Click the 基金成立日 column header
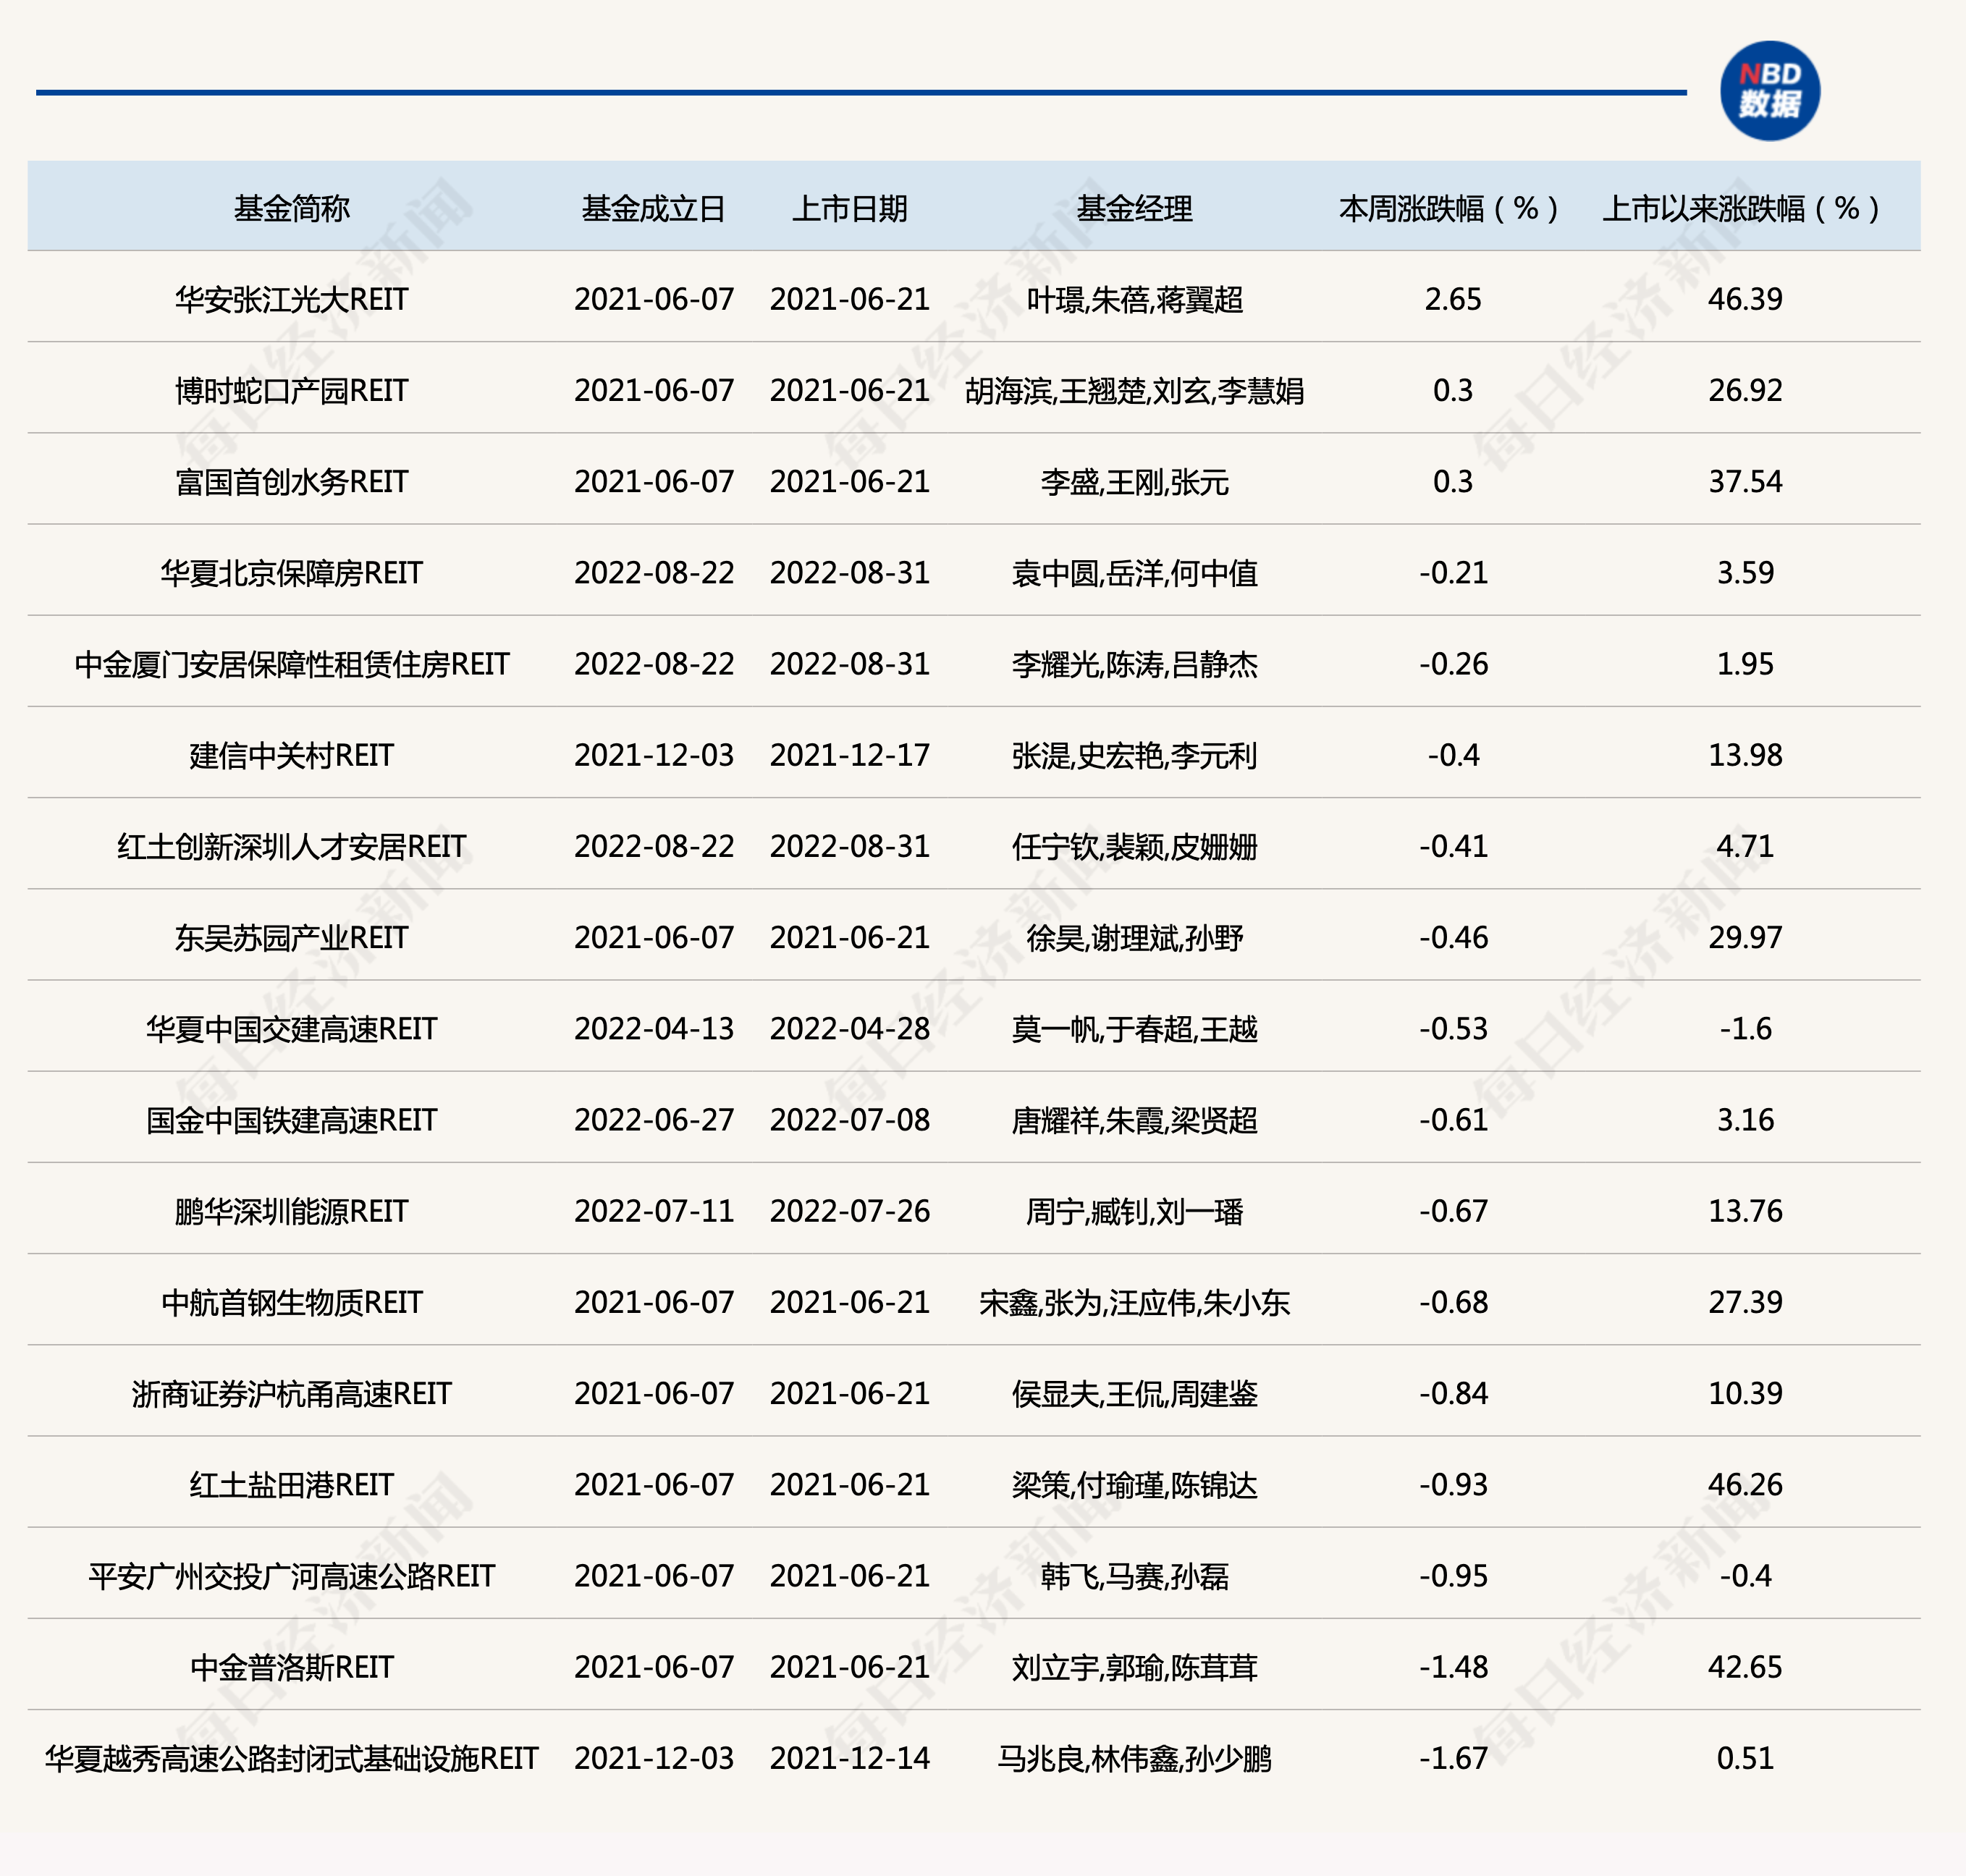1966x1876 pixels. [653, 208]
